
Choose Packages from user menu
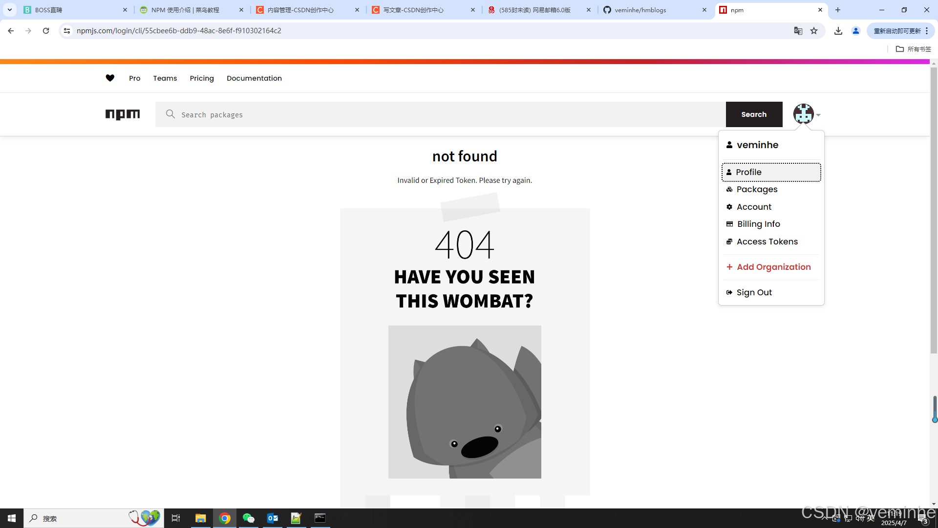tap(757, 189)
